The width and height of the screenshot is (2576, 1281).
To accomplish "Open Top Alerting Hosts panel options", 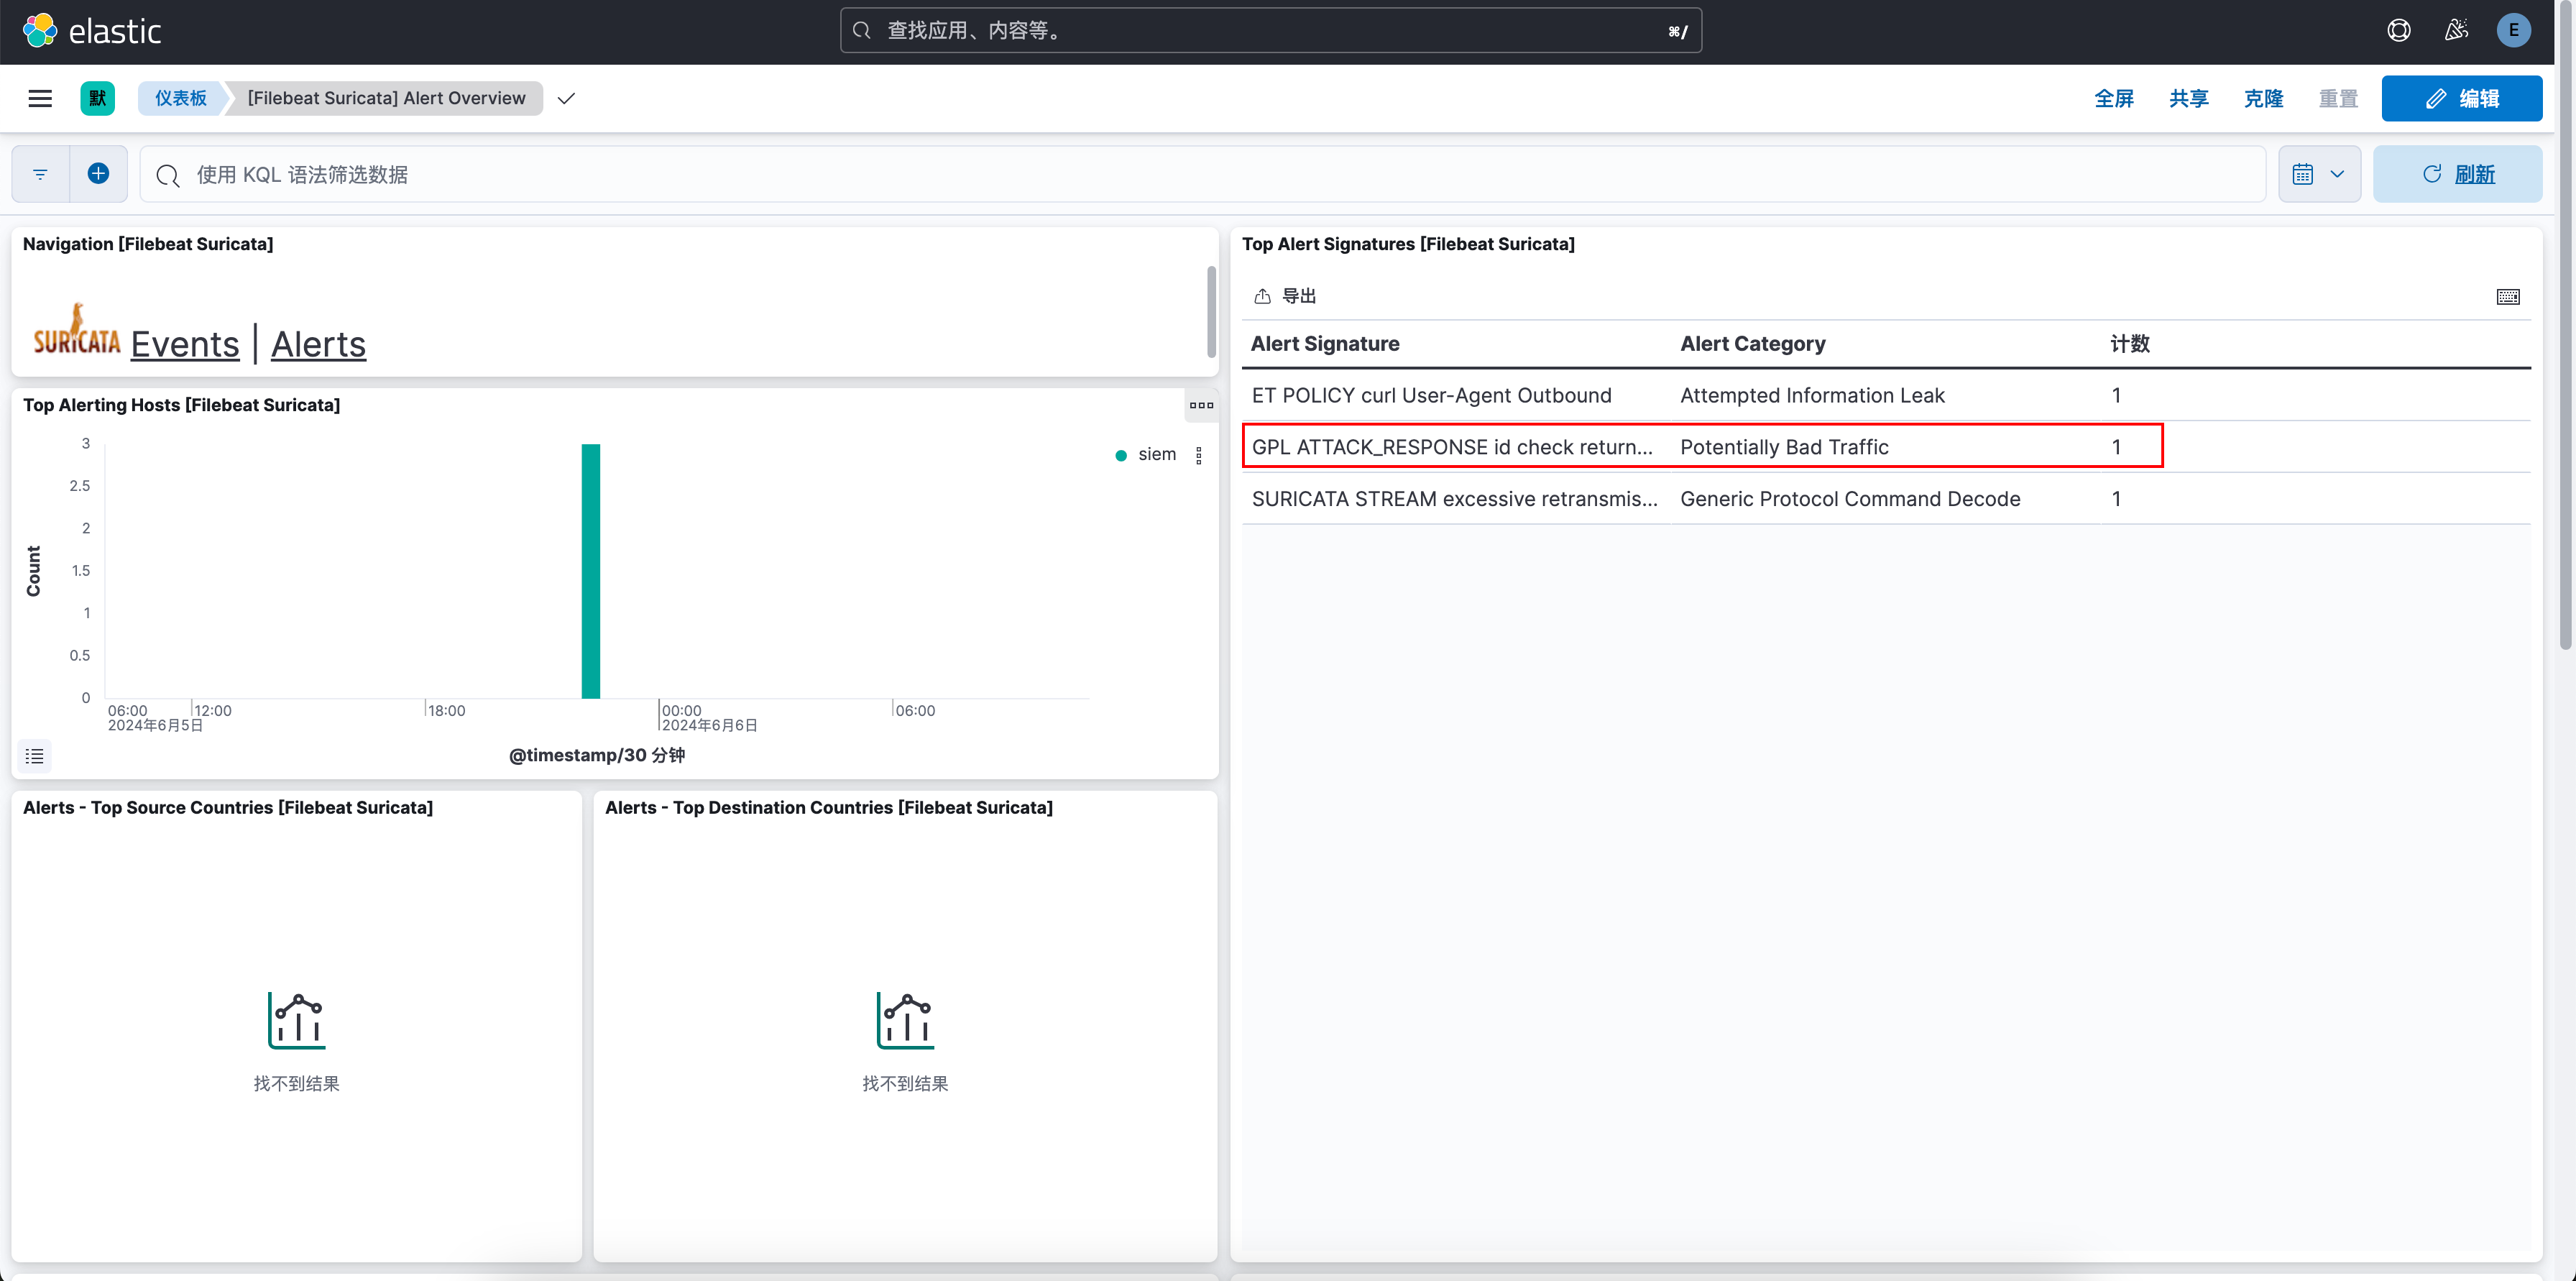I will point(1201,405).
